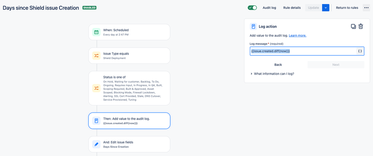The image size is (373, 156).
Task: Duplicate the Log action component
Action: click(x=353, y=26)
